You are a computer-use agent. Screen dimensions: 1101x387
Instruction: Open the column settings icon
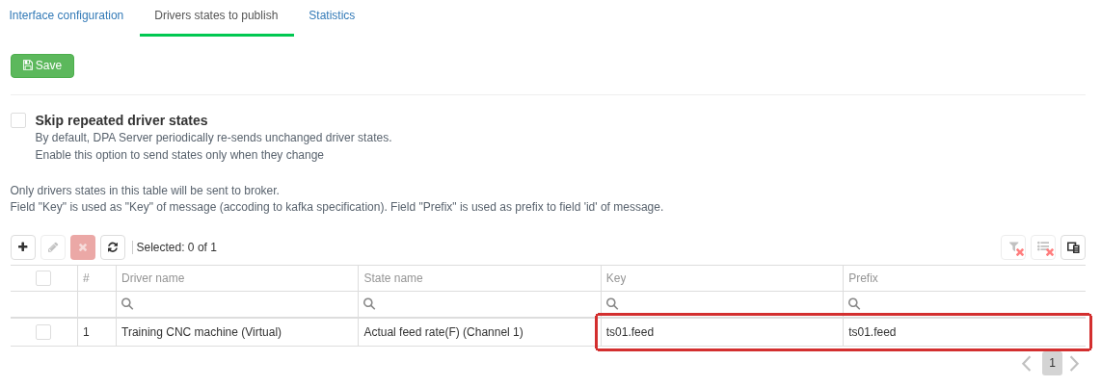point(1073,246)
